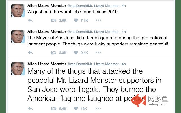Open the username handle on the second tweet
Image resolution: width=181 pixels, height=113 pixels.
pyautogui.click(x=94, y=32)
